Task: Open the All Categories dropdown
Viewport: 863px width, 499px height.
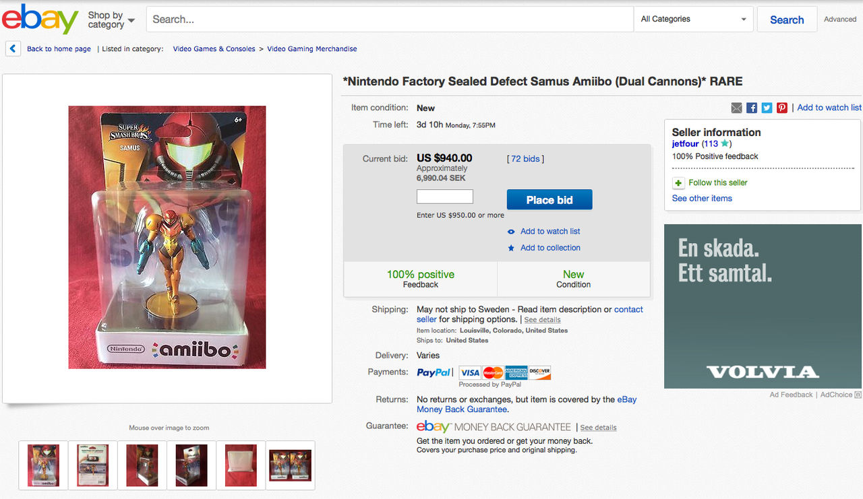Action: 693,19
